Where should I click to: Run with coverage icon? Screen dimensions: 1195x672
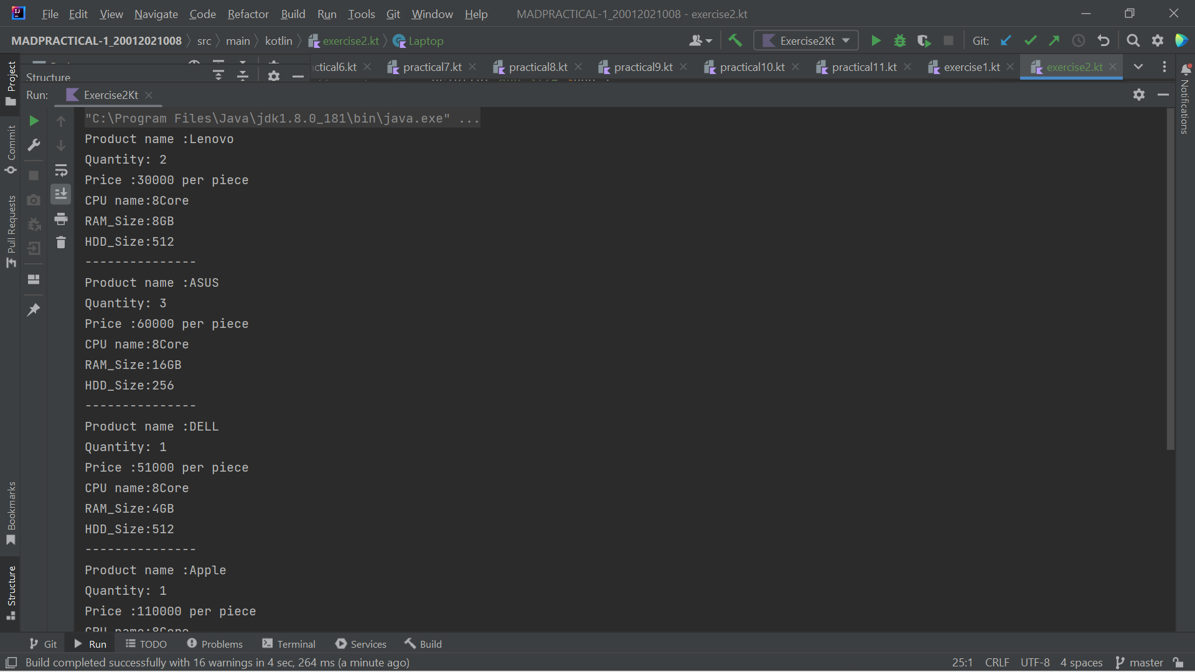[x=924, y=41]
